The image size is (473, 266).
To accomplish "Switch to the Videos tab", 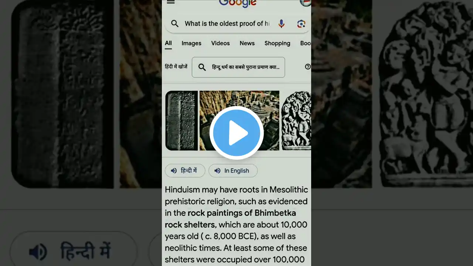I will coord(221,43).
